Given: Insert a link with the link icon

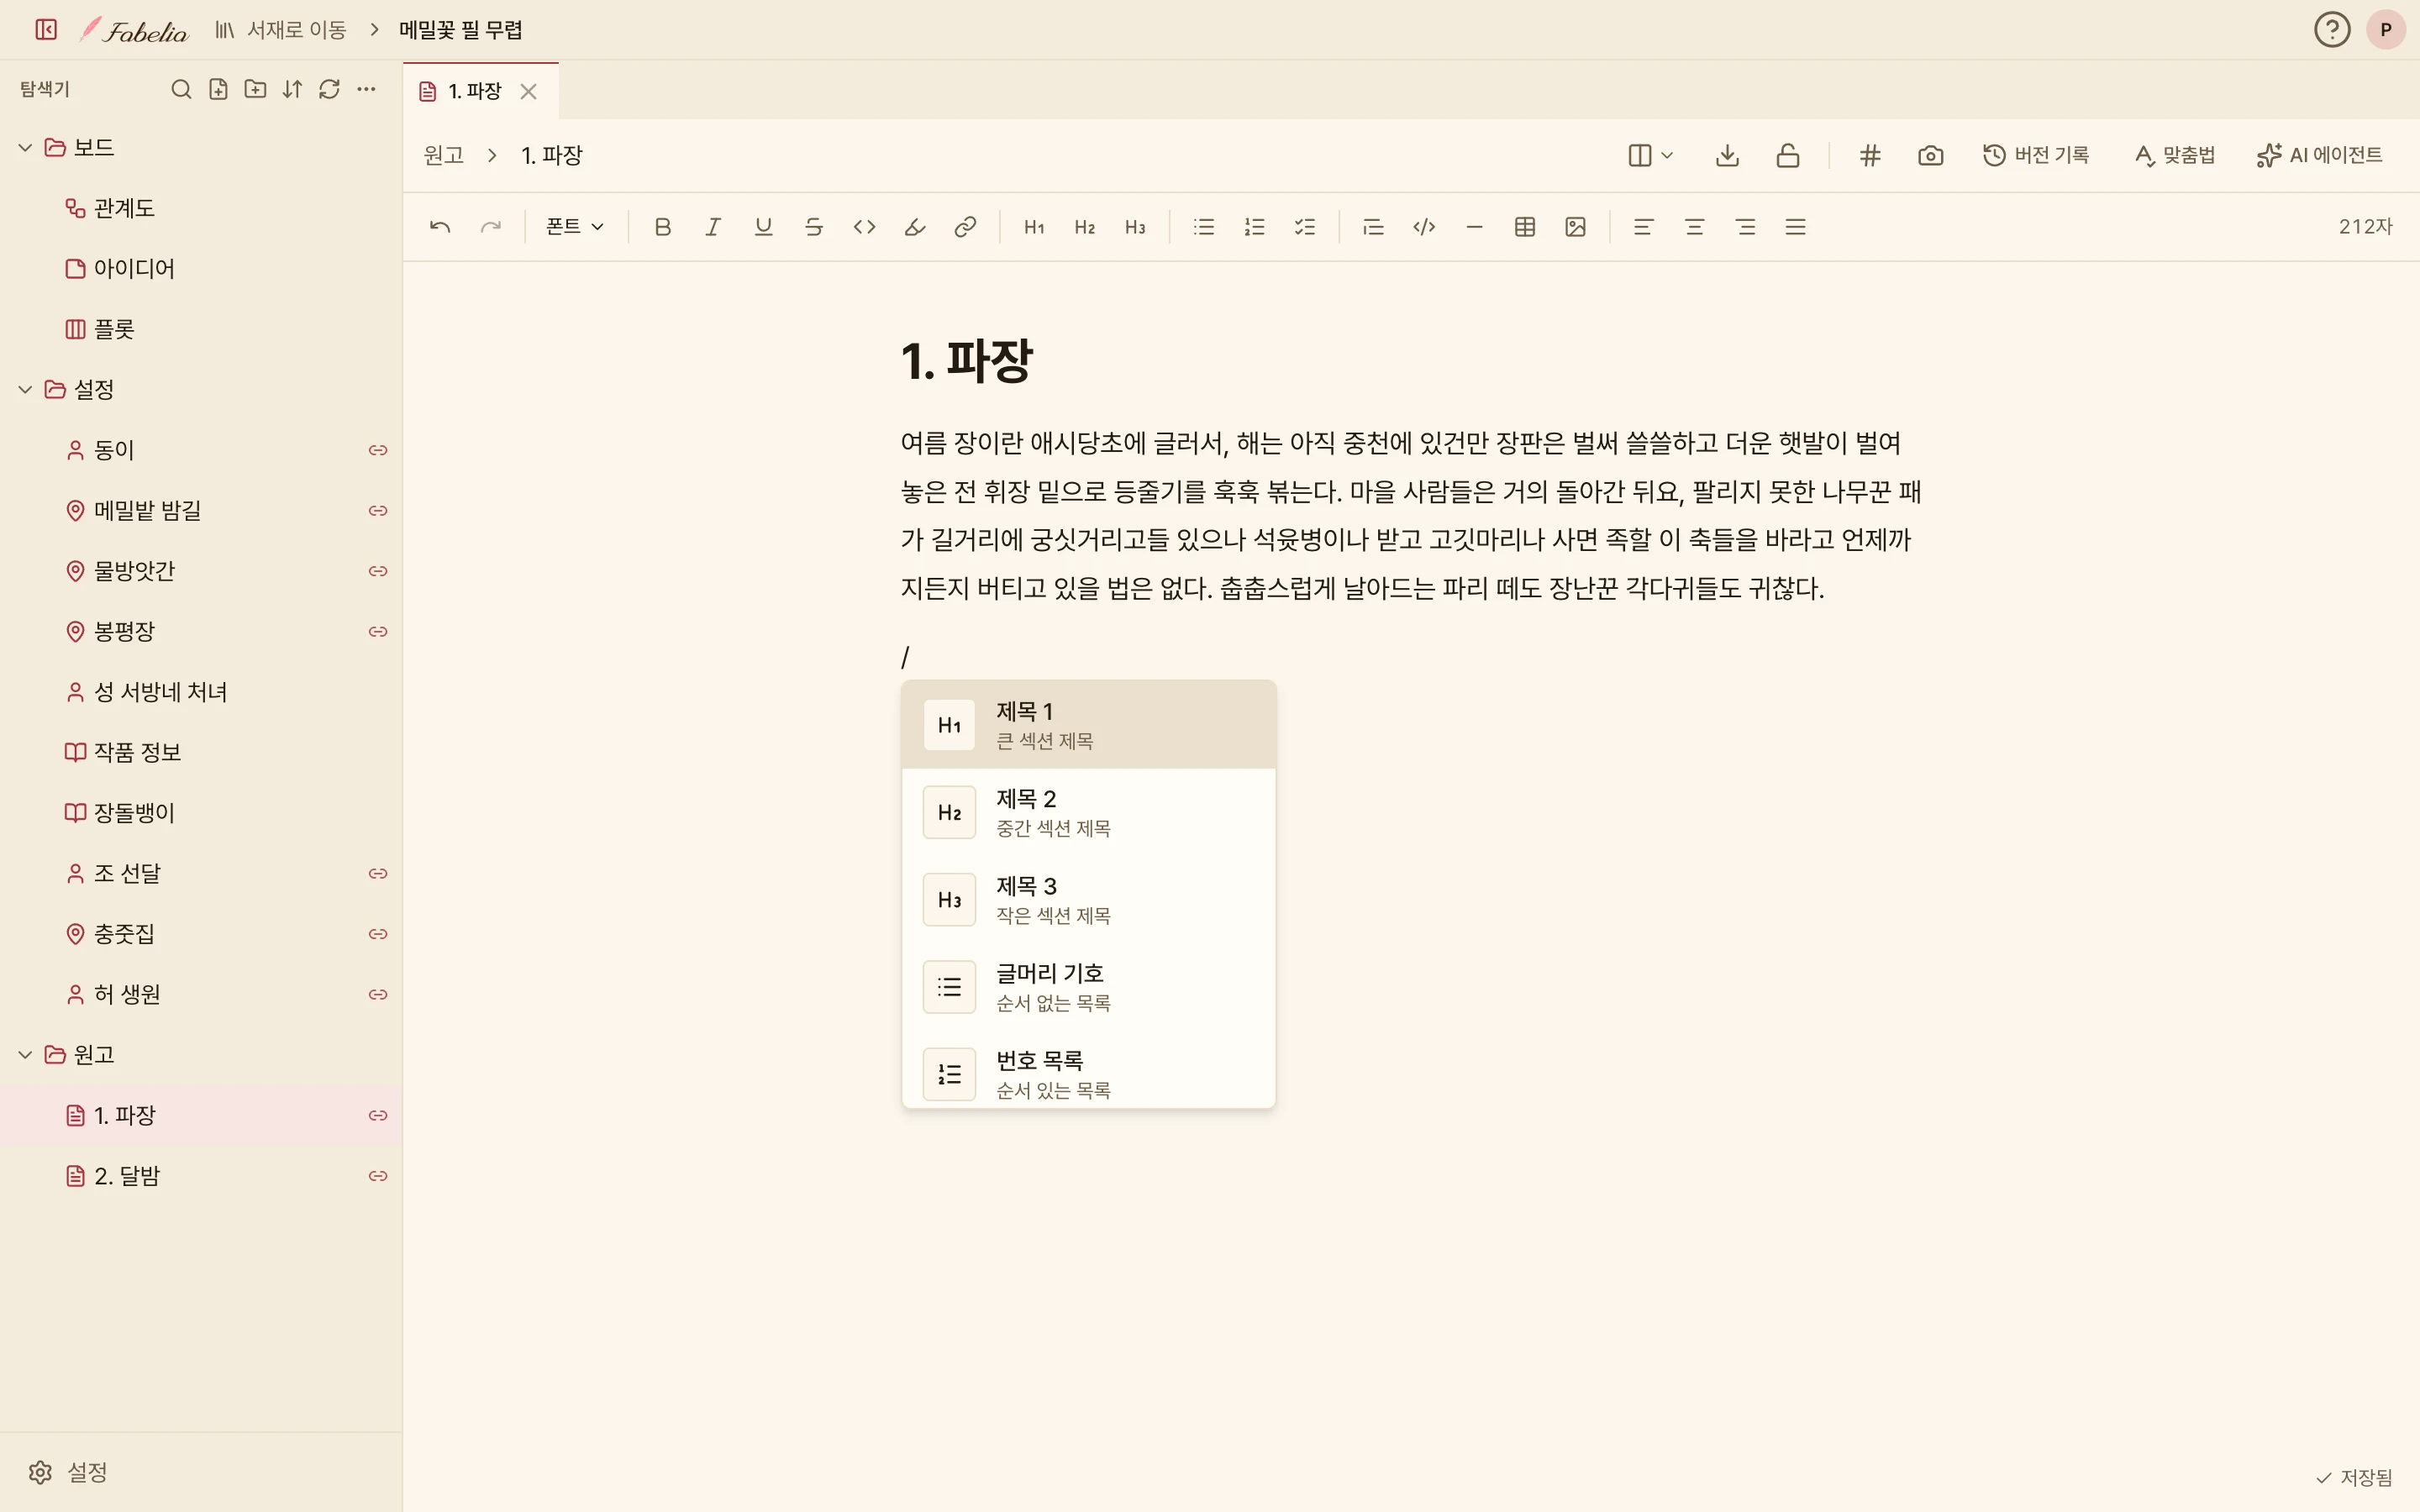Looking at the screenshot, I should 965,227.
